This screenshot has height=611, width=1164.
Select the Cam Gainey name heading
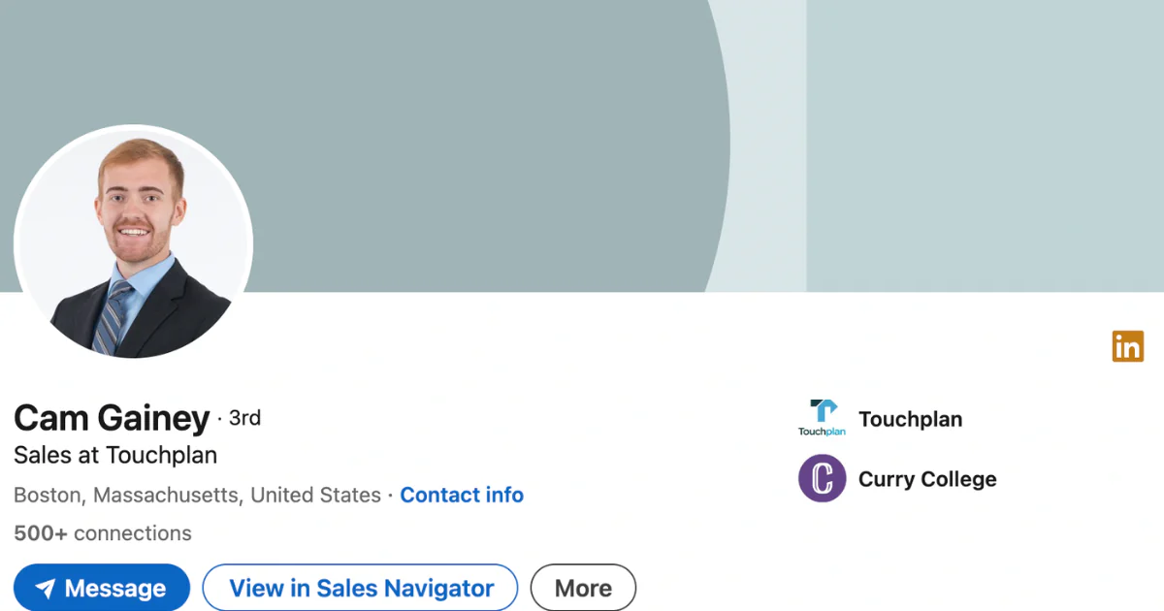coord(112,418)
